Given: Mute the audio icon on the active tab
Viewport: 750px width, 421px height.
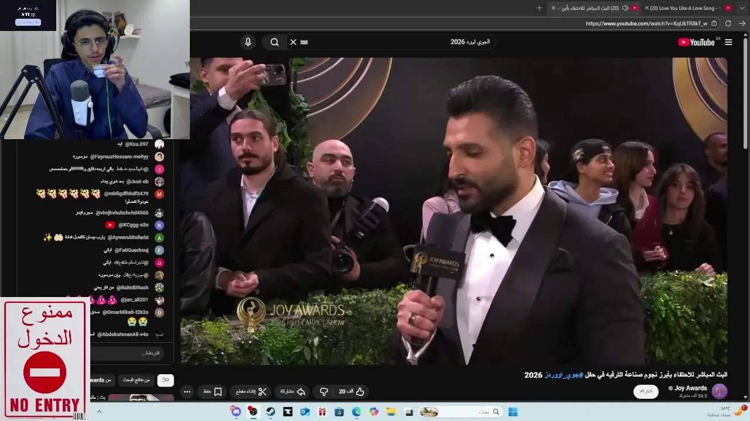Looking at the screenshot, I should pyautogui.click(x=625, y=8).
